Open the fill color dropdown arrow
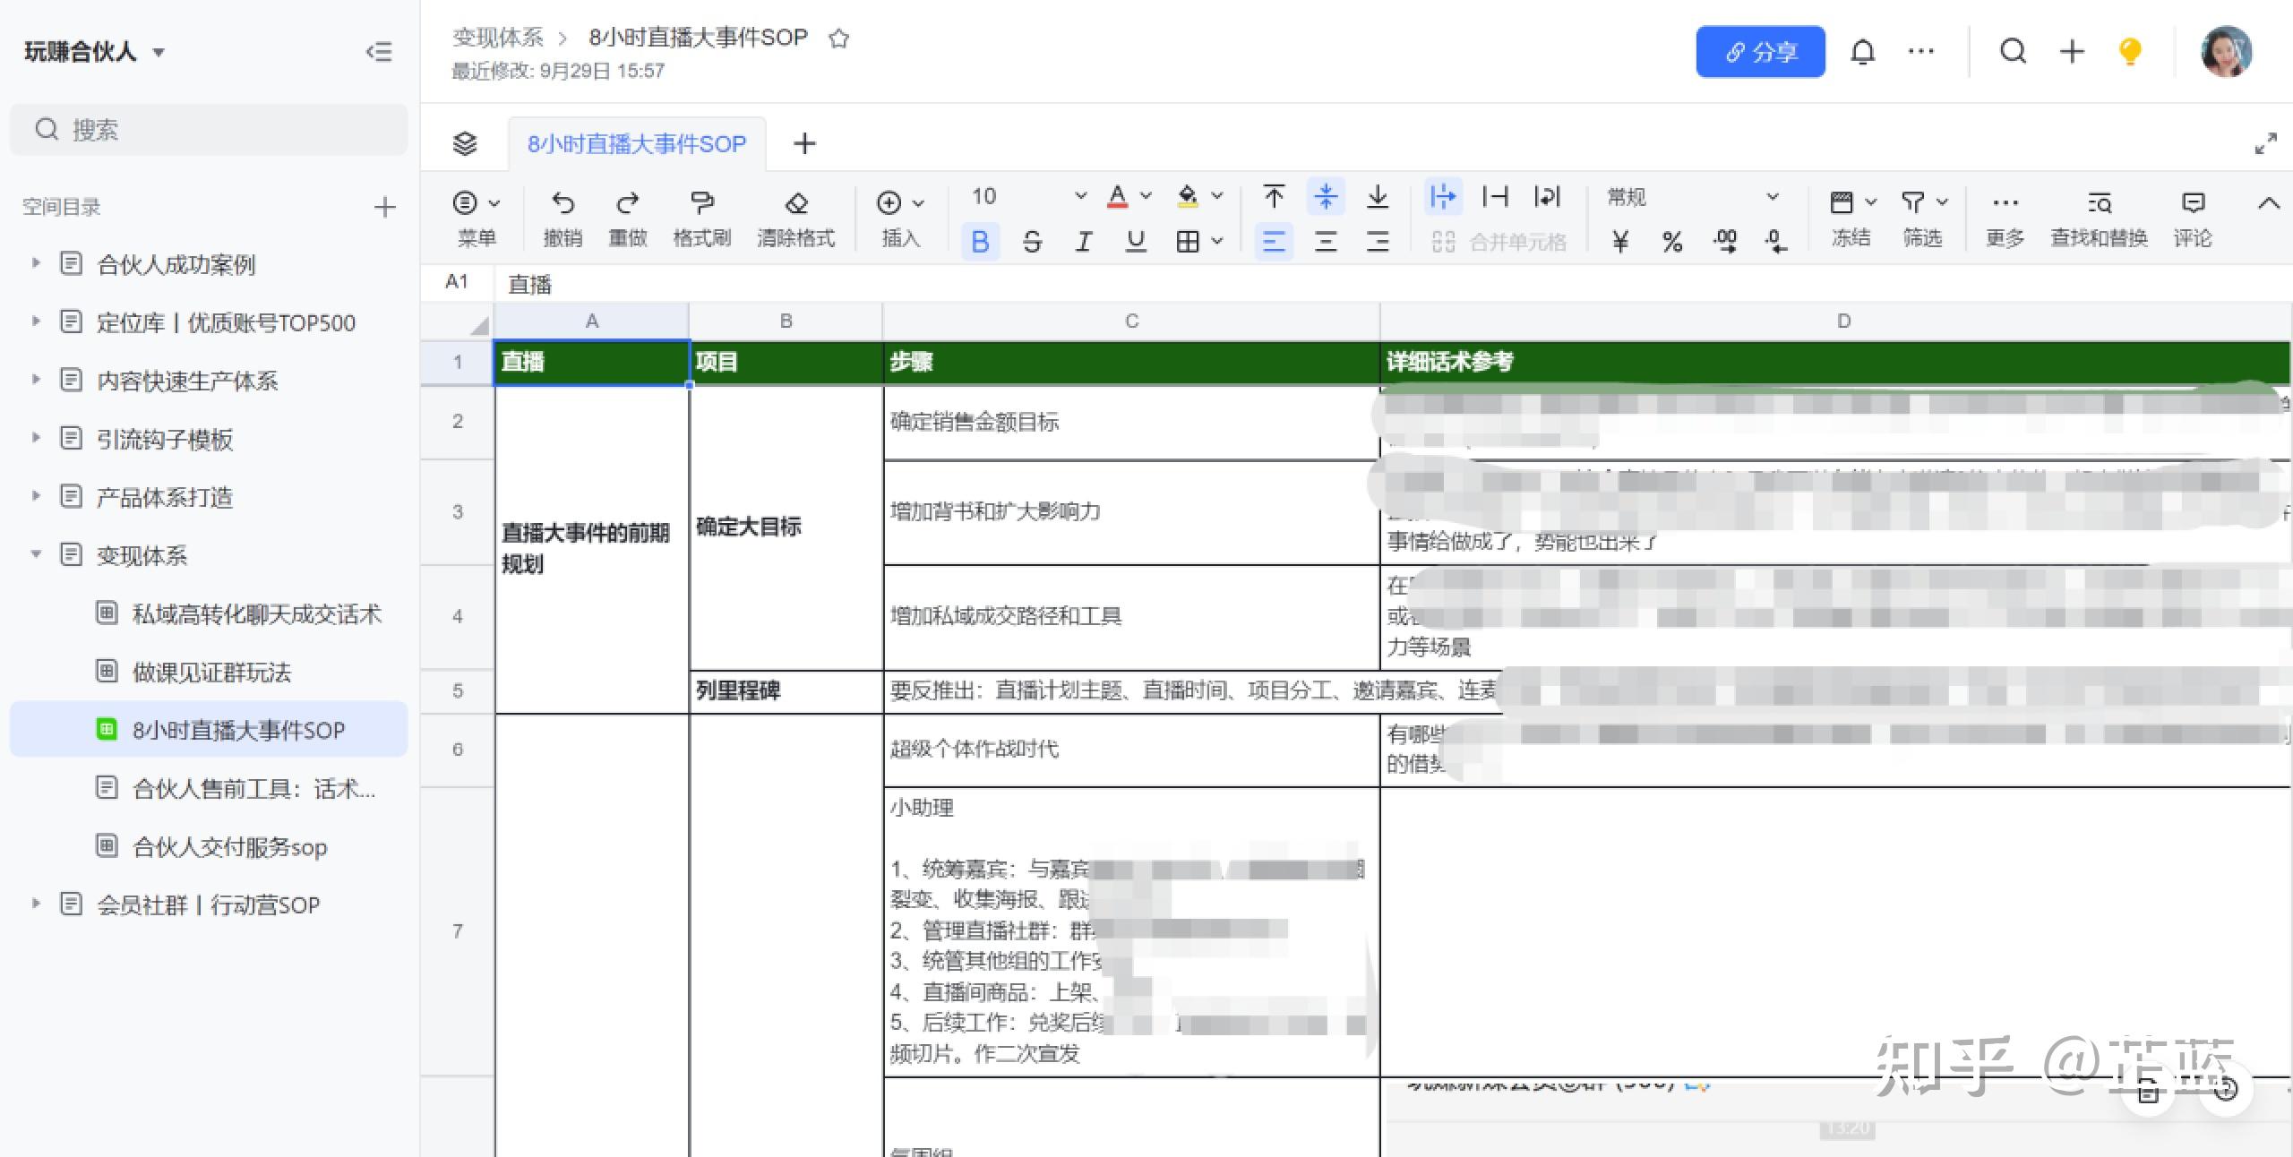This screenshot has height=1157, width=2293. [x=1217, y=196]
